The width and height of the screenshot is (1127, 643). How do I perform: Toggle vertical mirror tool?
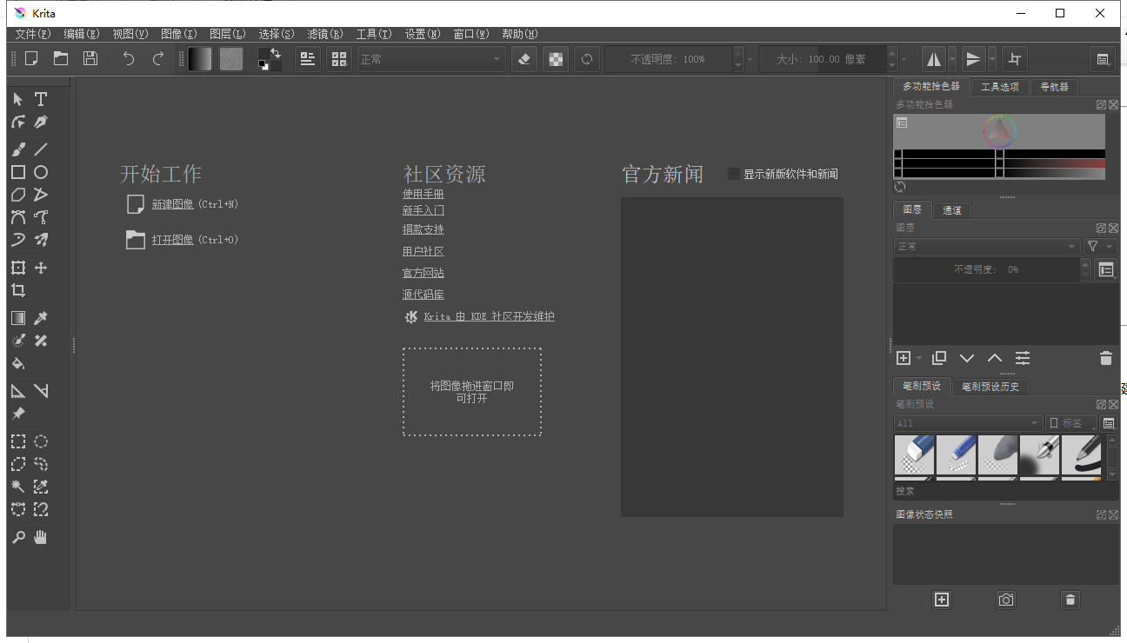tap(973, 59)
